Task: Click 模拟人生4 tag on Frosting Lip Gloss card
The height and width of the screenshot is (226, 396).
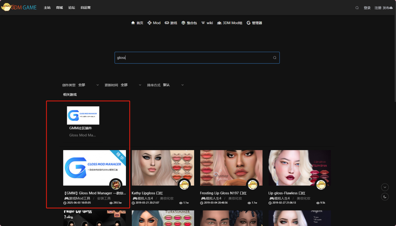Action: tap(211, 198)
